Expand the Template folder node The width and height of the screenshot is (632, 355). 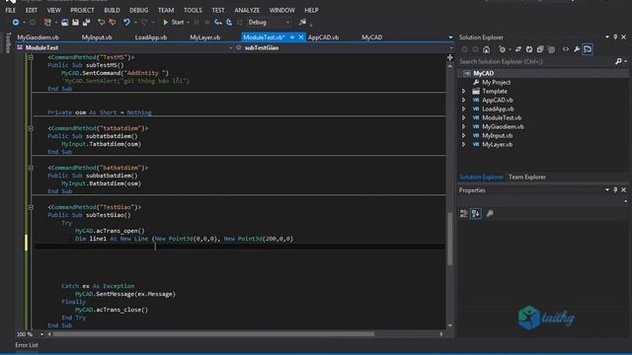(x=463, y=92)
